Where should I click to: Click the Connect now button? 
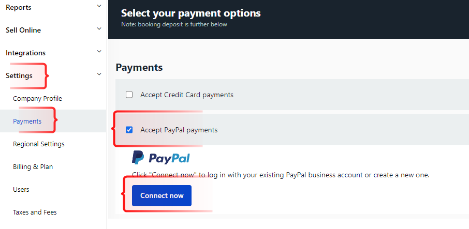pyautogui.click(x=162, y=195)
